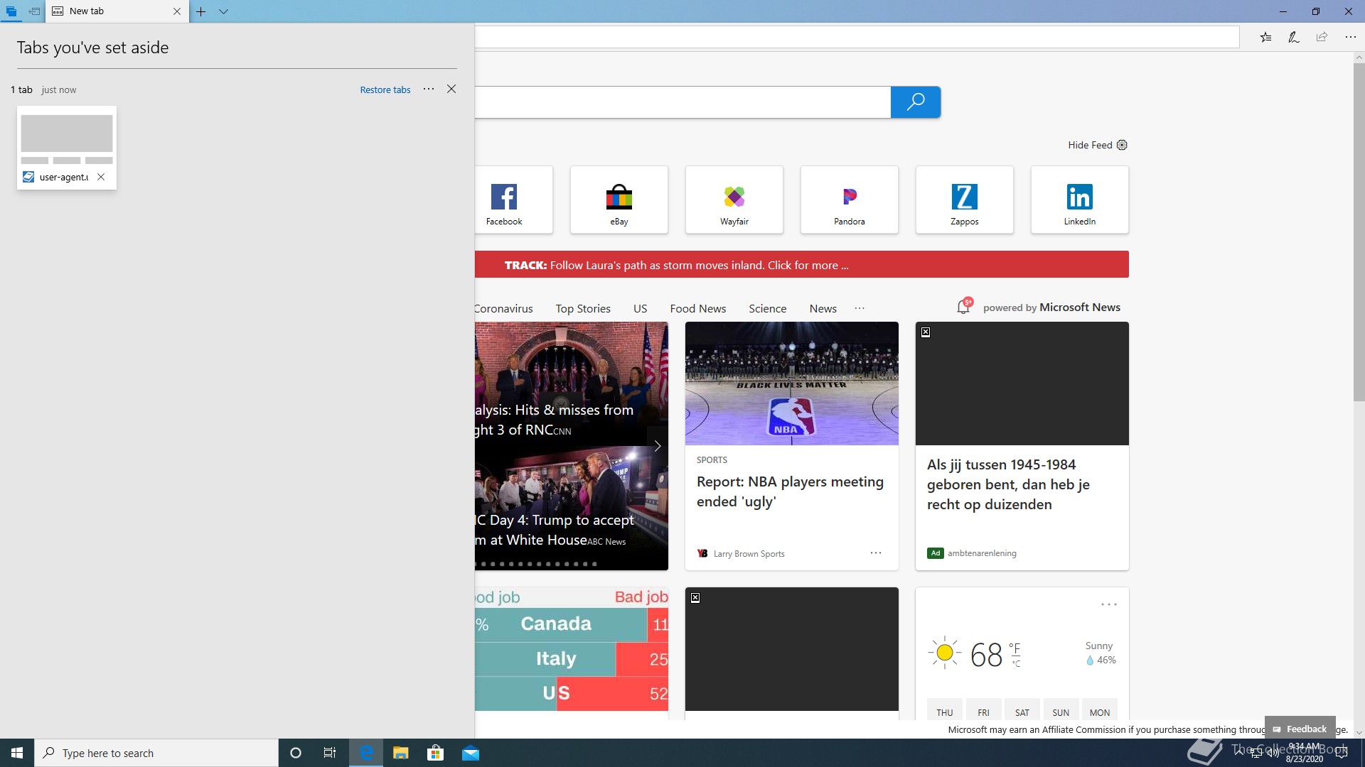
Task: Open the LinkedIn top site tile
Action: pos(1080,200)
